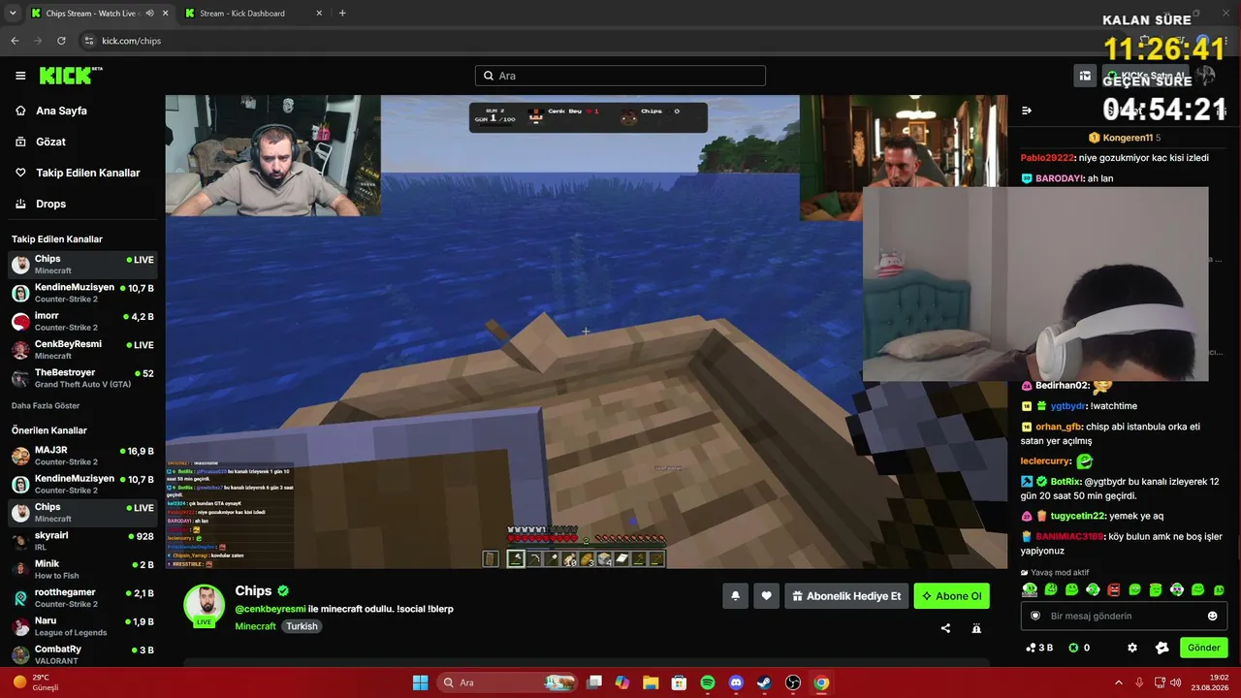Open TheBestroyer channel in followed list

click(82, 378)
